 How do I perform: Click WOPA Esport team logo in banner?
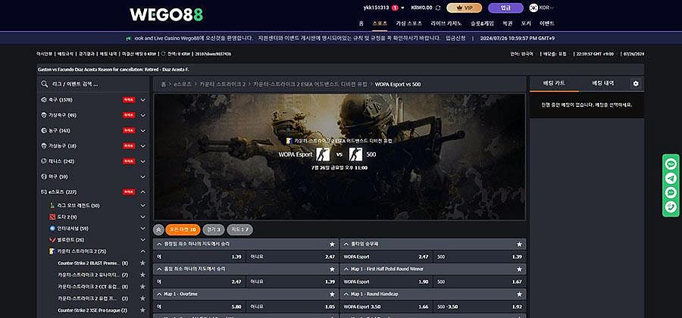323,154
